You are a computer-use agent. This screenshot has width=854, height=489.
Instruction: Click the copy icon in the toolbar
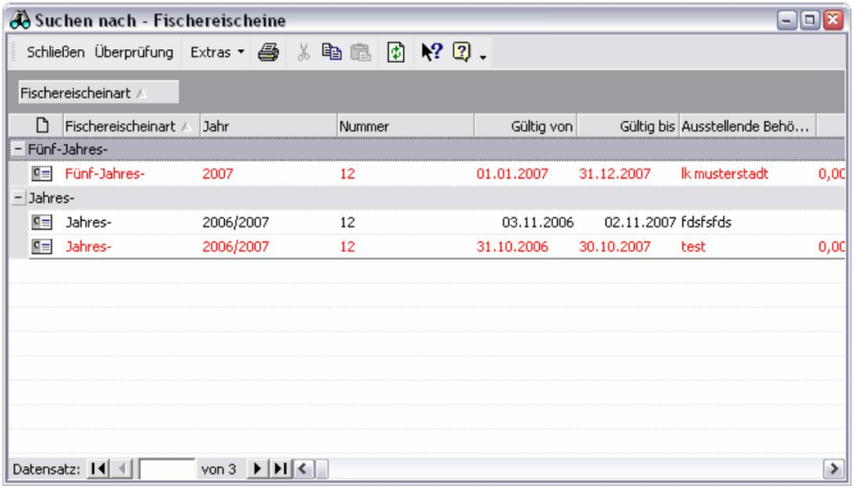point(330,53)
